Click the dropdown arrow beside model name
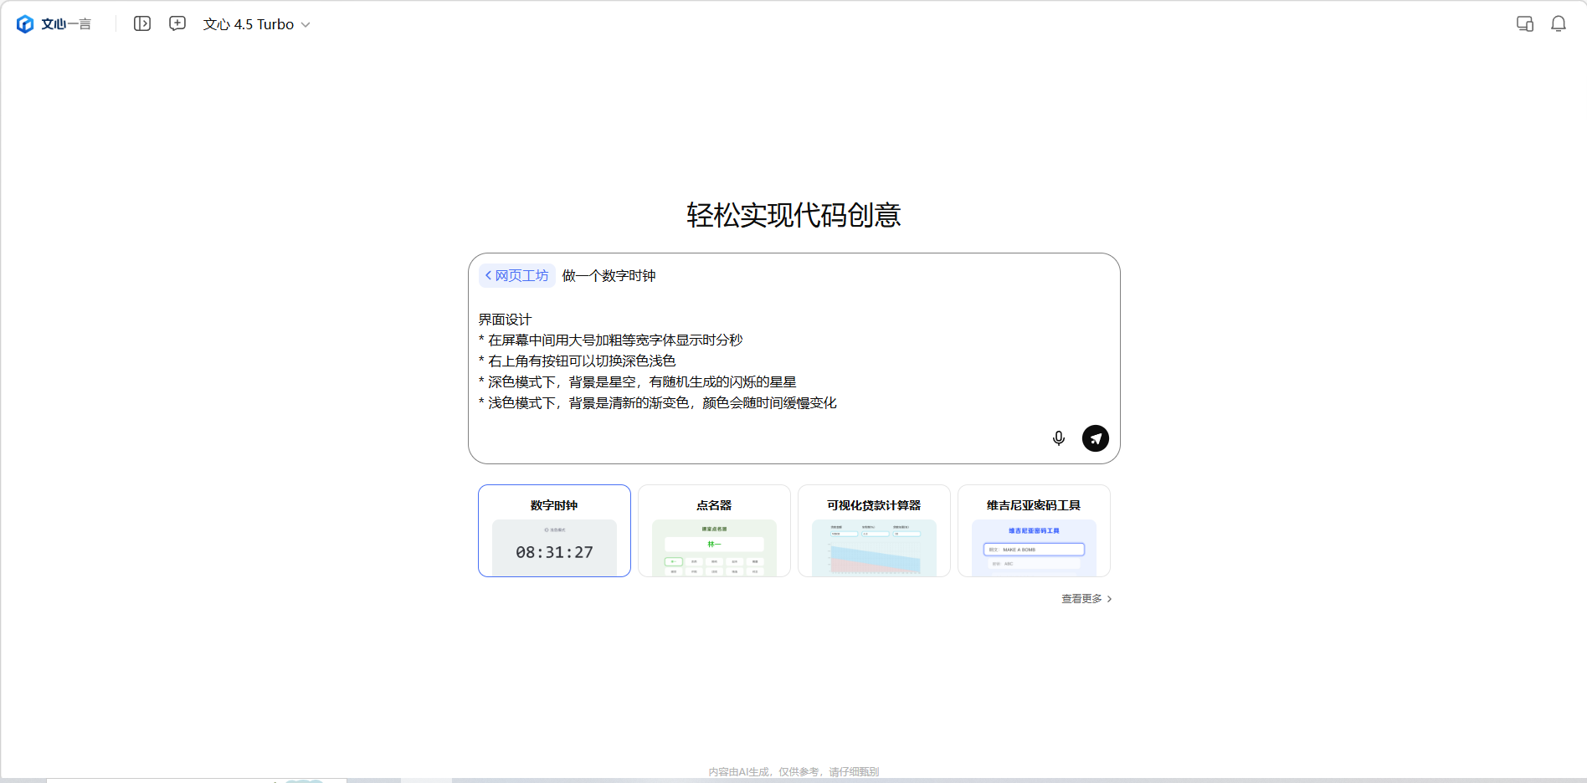 306,25
